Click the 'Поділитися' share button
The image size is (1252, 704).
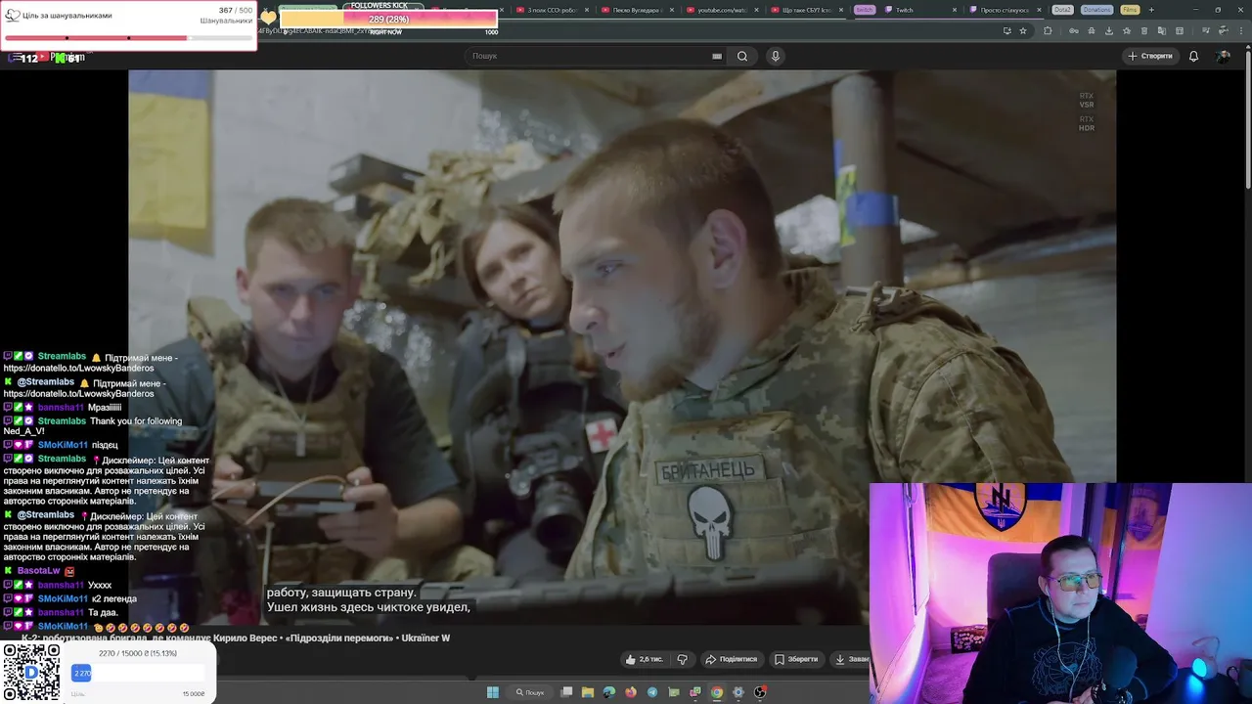click(732, 659)
